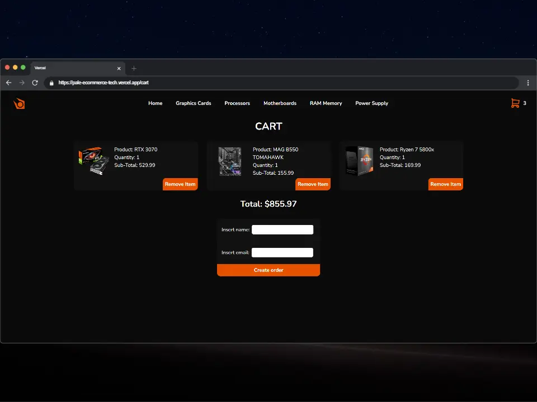Open the shopping cart icon
The height and width of the screenshot is (402, 537).
[x=515, y=103]
